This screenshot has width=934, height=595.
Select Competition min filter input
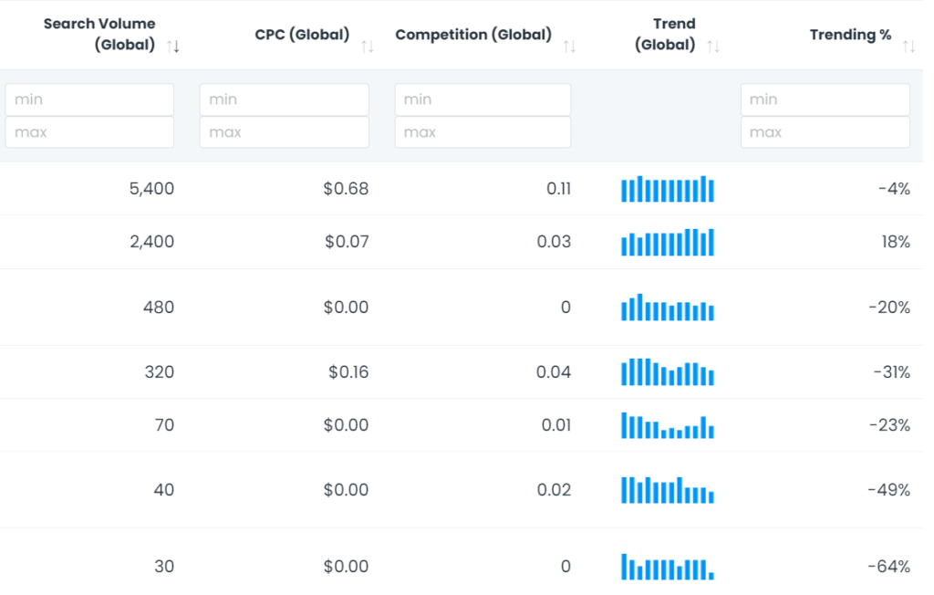tap(483, 99)
